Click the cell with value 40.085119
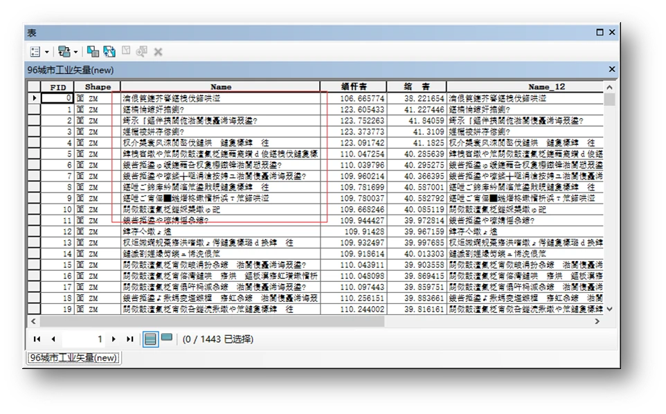The image size is (666, 414). click(416, 209)
